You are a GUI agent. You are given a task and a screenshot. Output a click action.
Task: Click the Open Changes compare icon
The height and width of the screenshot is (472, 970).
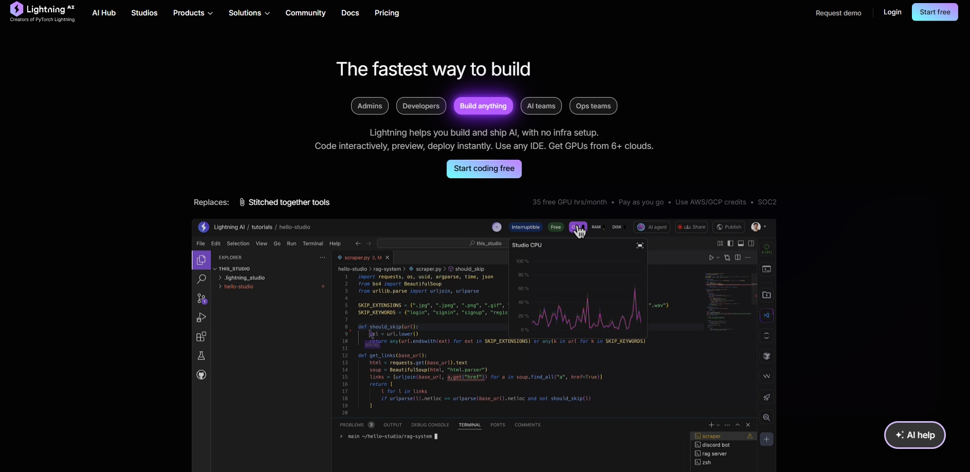pos(727,258)
